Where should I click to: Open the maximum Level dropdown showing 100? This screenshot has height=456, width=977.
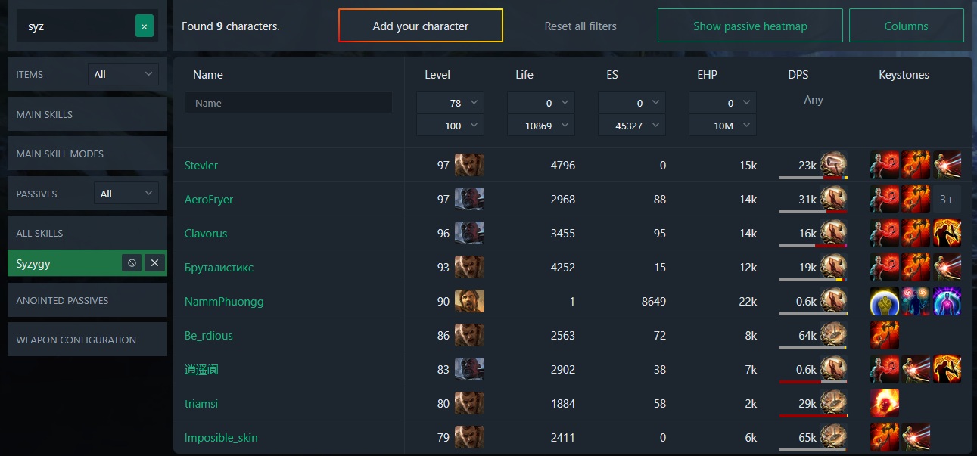point(450,126)
